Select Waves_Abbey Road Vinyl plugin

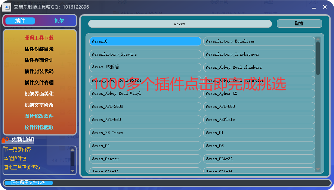(x=145, y=93)
